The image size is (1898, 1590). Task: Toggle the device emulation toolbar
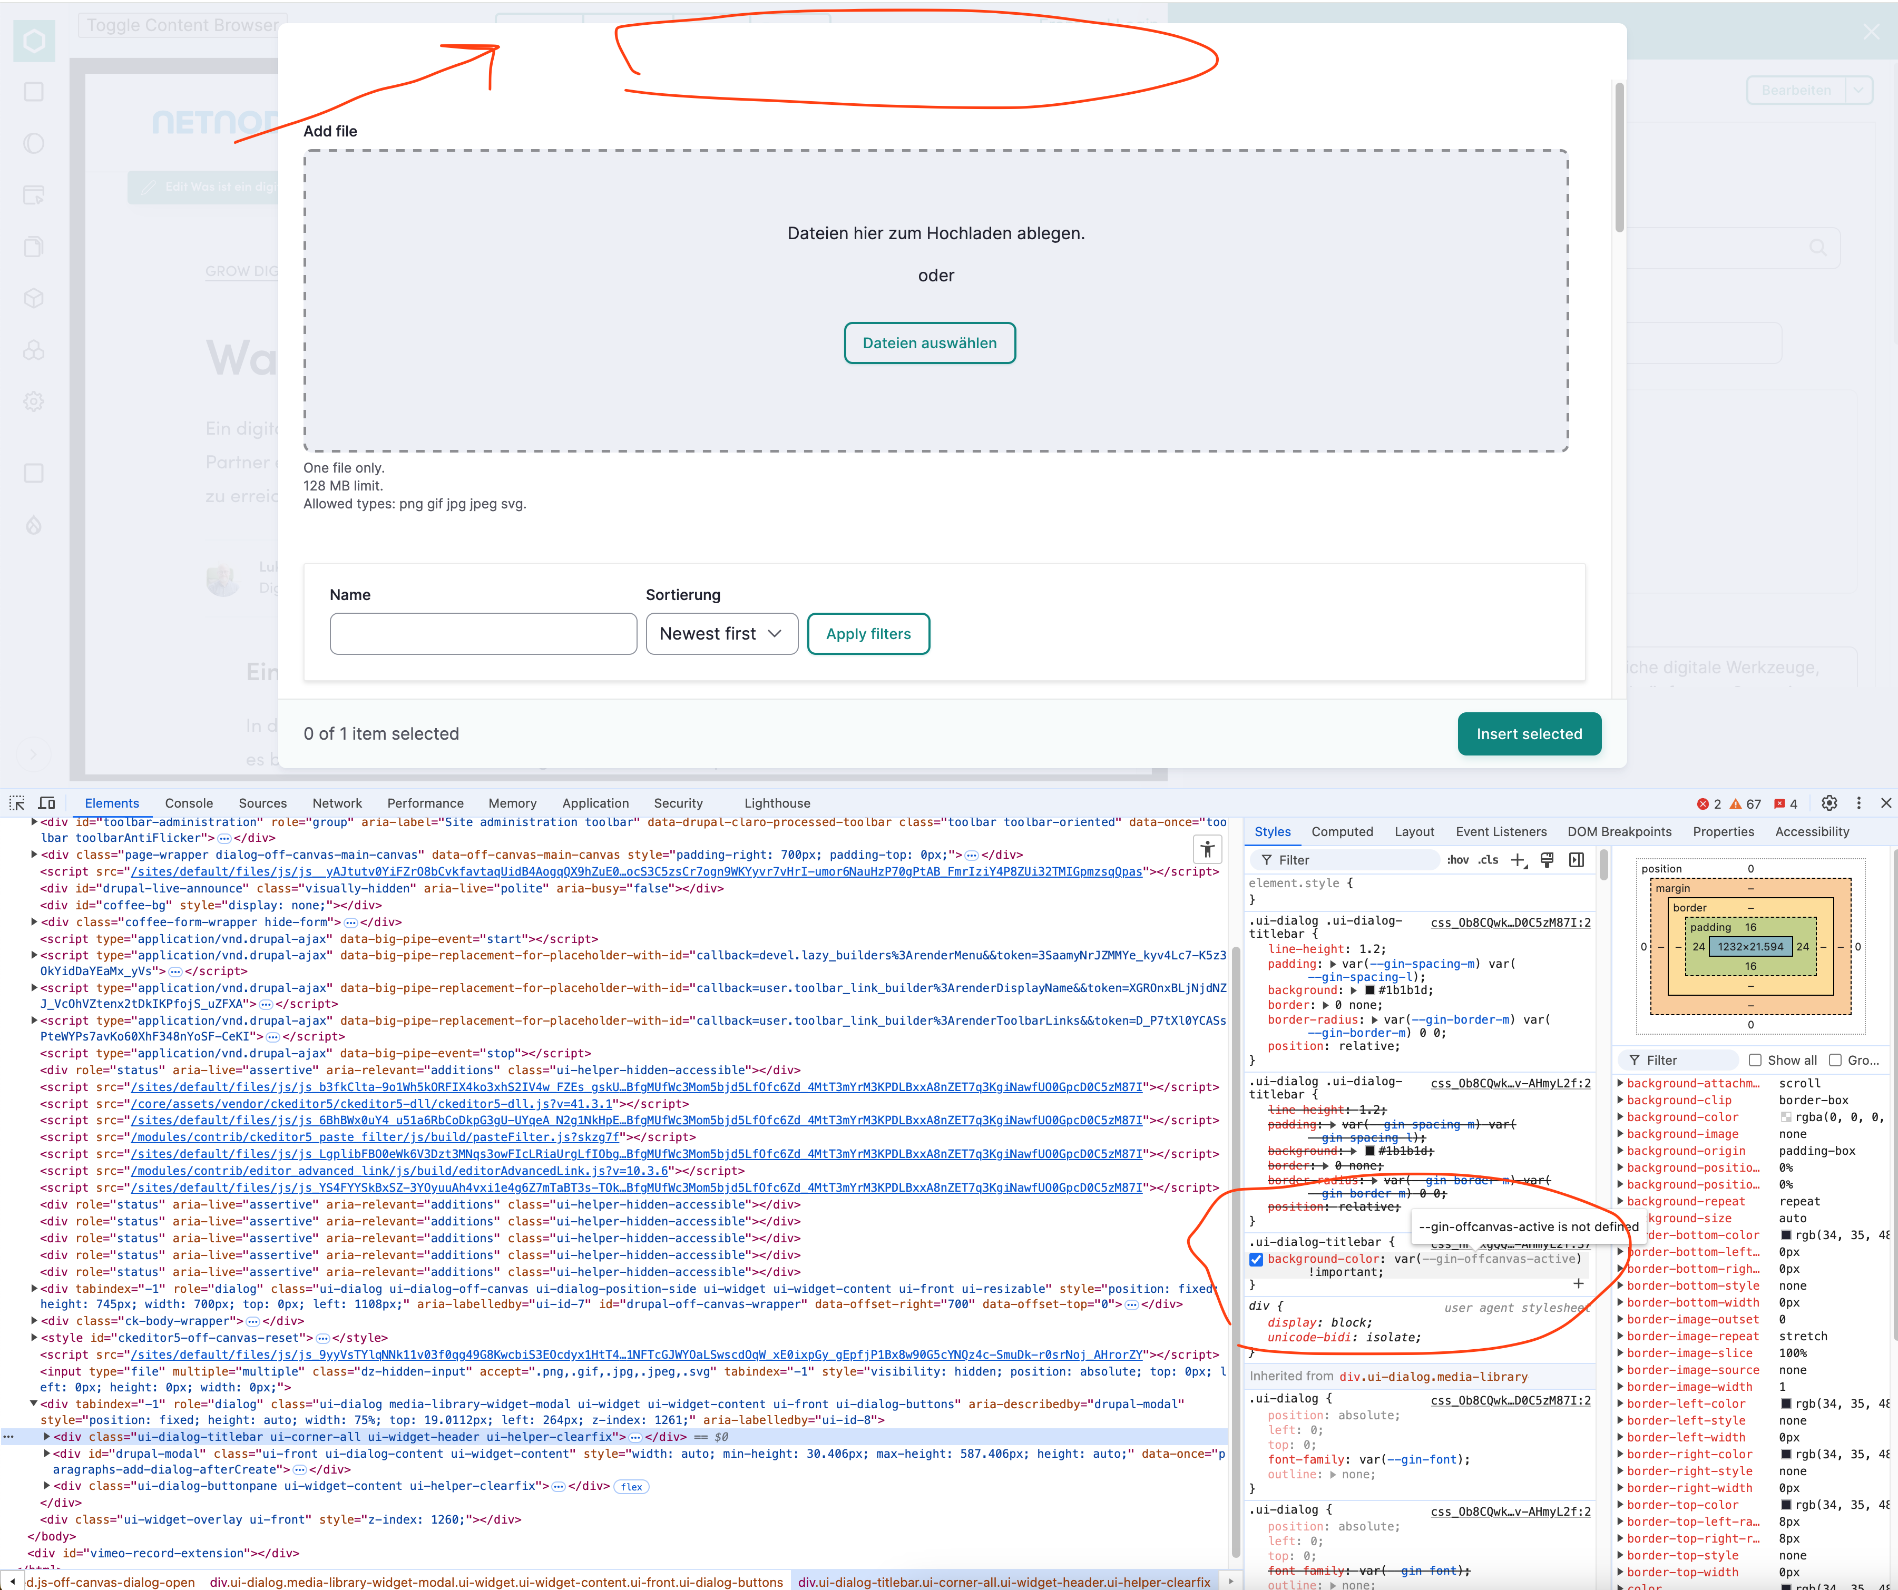pyautogui.click(x=46, y=802)
